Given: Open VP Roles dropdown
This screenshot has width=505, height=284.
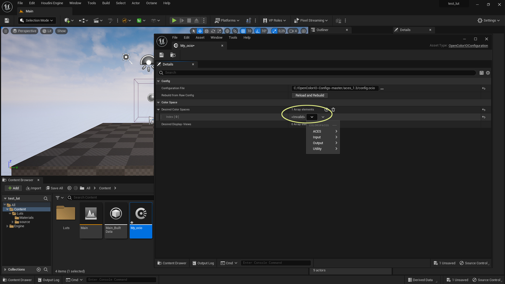Looking at the screenshot, I should pos(274,21).
